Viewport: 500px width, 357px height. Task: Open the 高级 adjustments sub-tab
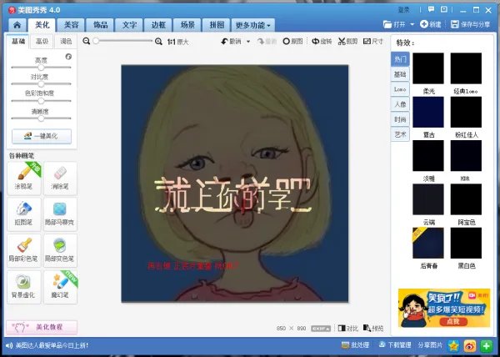click(42, 42)
